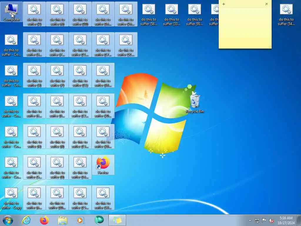Image resolution: width=301 pixels, height=226 pixels.
Task: Add a new sticky note with the plus button
Action: [224, 4]
